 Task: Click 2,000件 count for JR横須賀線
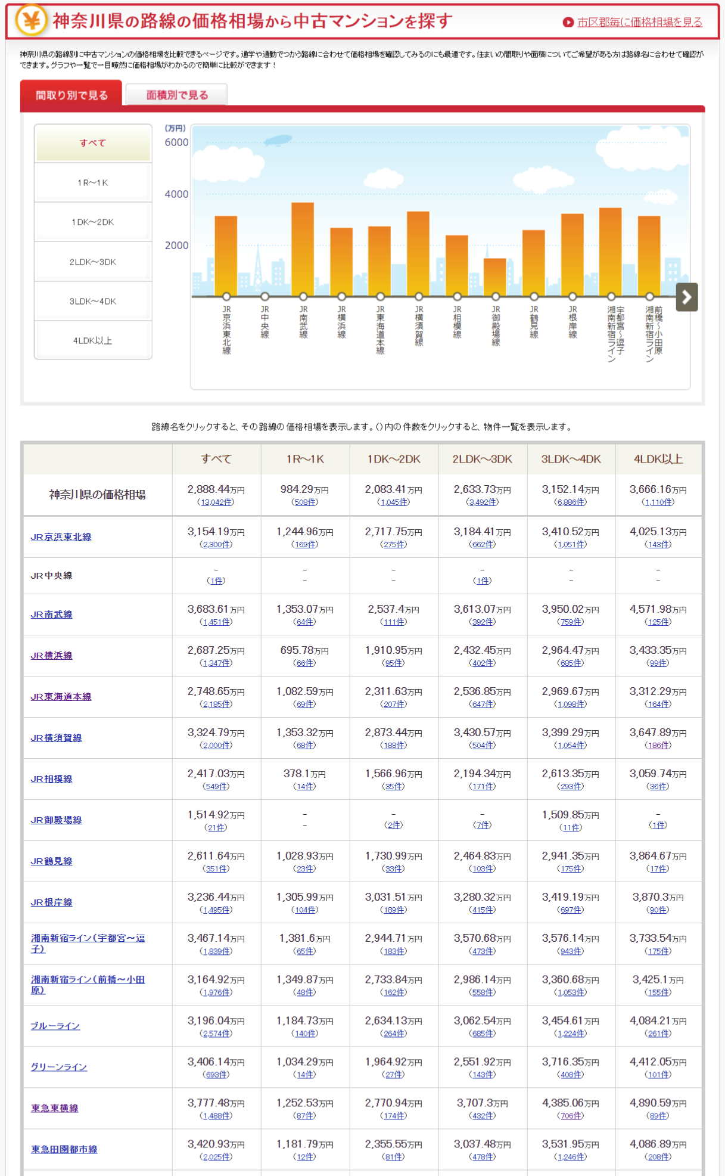(216, 745)
